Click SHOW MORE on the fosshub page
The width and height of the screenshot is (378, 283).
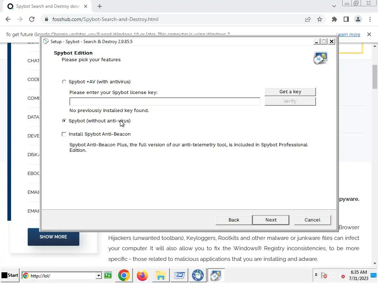pyautogui.click(x=53, y=237)
